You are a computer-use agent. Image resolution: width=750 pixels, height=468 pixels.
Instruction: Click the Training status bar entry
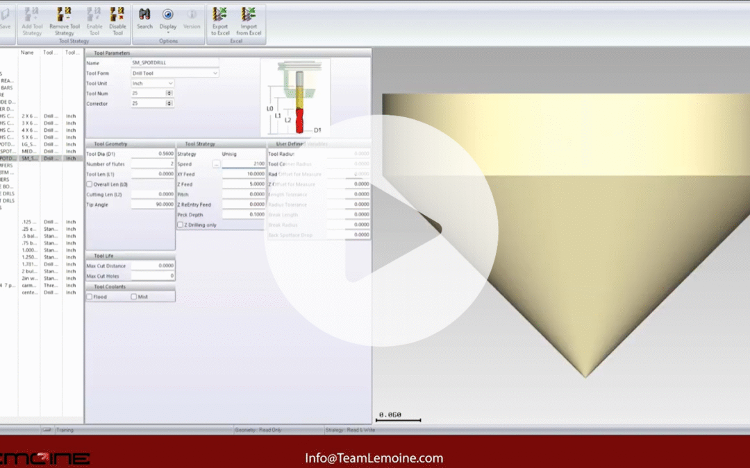(65, 430)
